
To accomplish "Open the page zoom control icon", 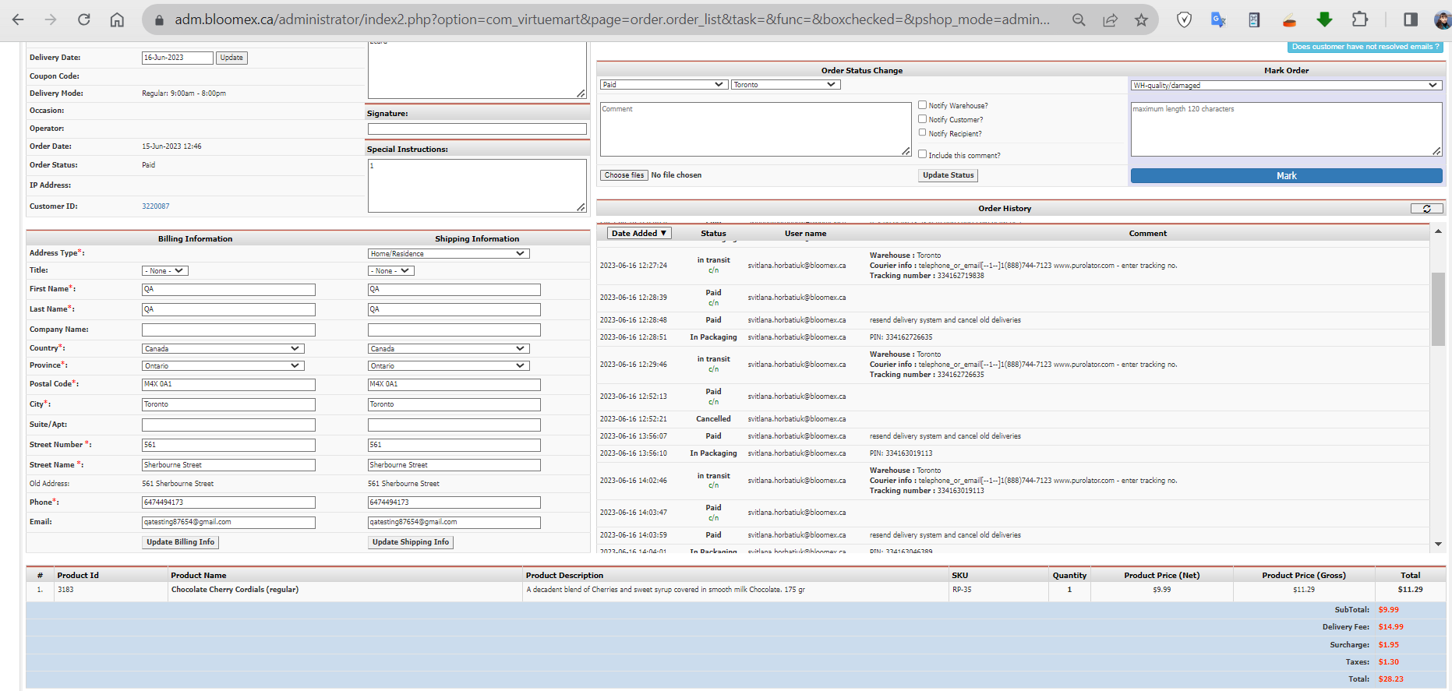I will pyautogui.click(x=1079, y=19).
